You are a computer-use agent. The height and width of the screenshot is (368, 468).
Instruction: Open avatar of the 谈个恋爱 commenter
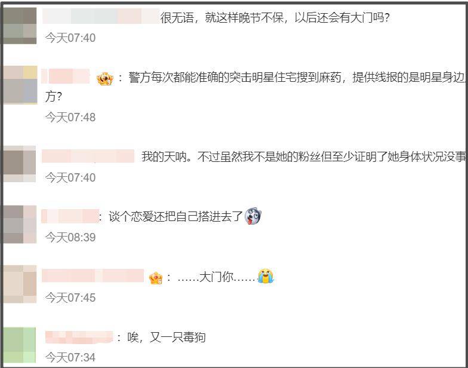coord(20,224)
